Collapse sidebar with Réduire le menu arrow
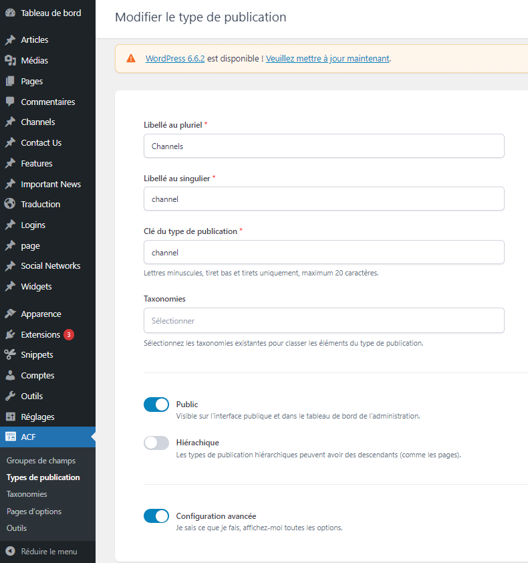Viewport: 528px width, 563px height. (10, 552)
